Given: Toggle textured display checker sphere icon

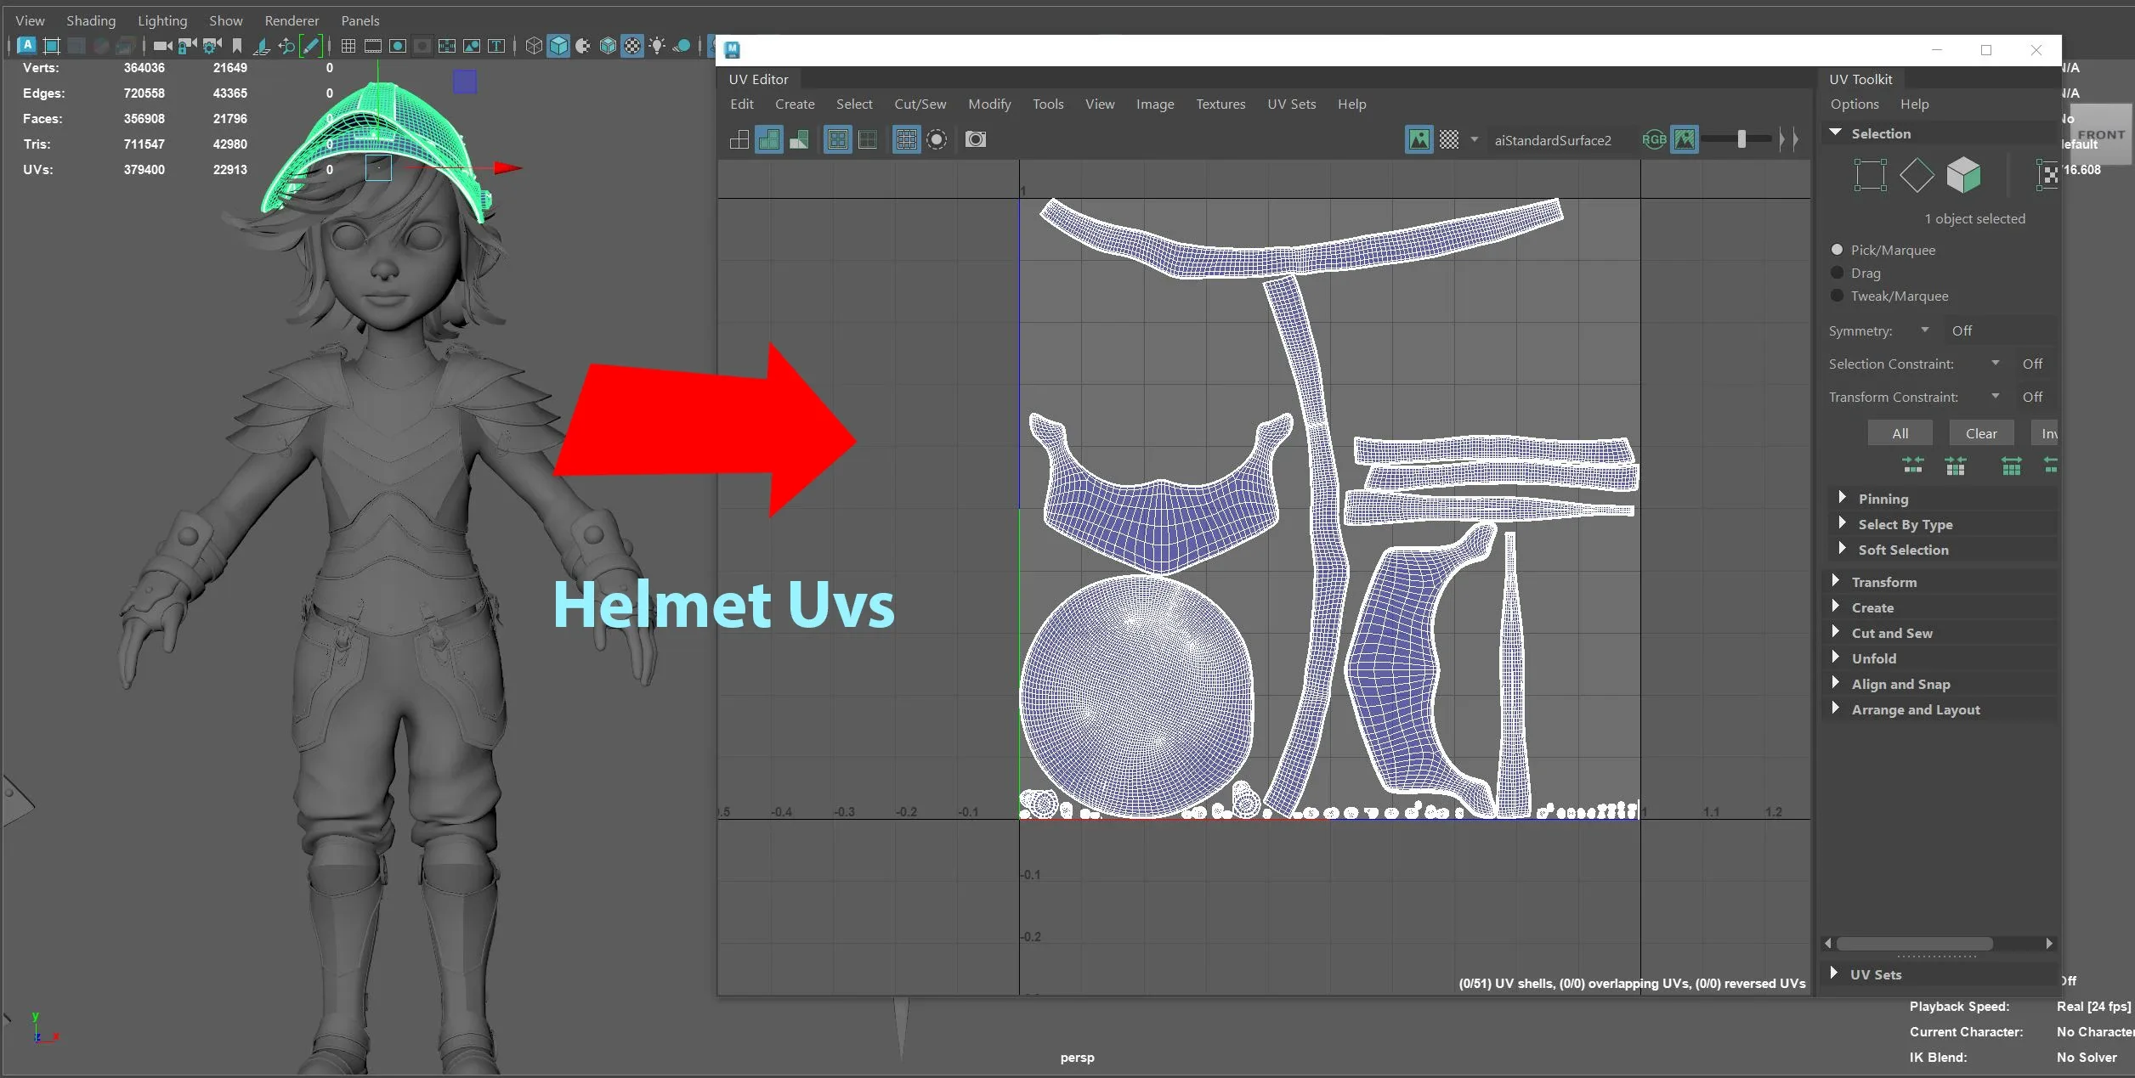Looking at the screenshot, I should (x=632, y=46).
